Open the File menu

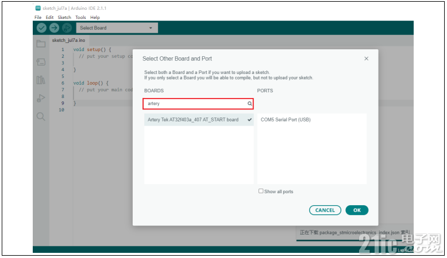(x=38, y=17)
